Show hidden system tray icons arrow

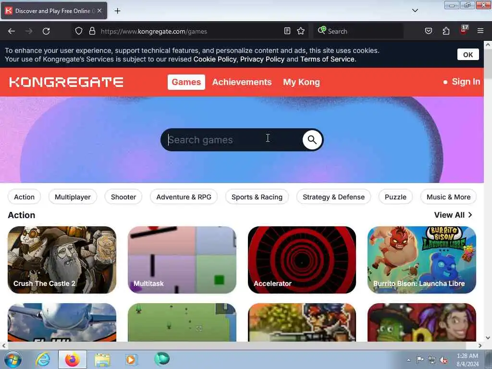click(x=408, y=360)
